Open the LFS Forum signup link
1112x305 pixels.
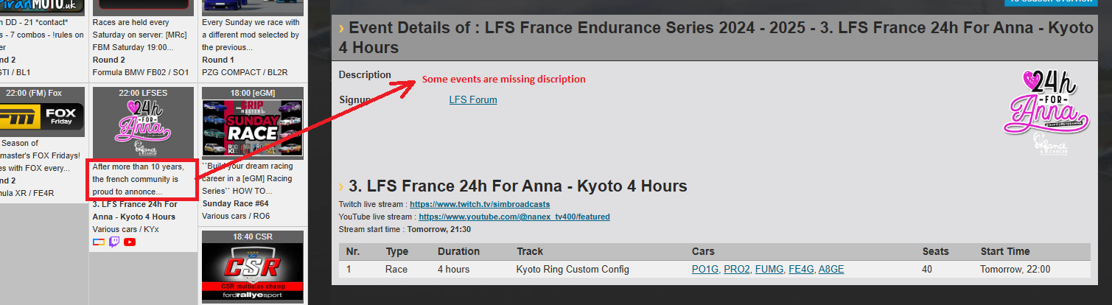pyautogui.click(x=473, y=99)
